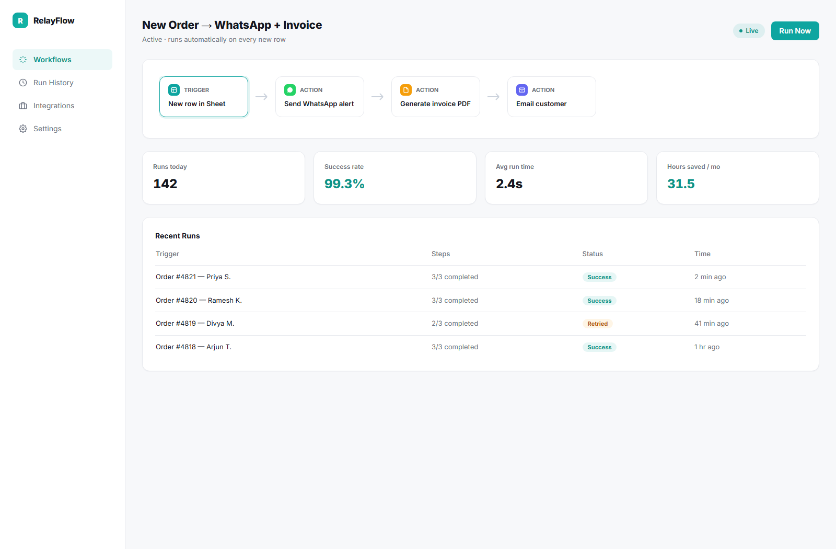Open Run History in the sidebar
The width and height of the screenshot is (836, 549).
(62, 83)
